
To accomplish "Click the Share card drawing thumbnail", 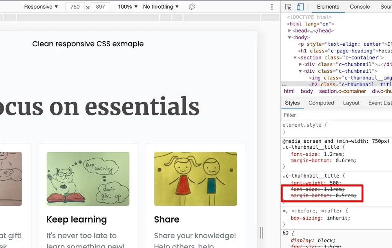I will [196, 179].
